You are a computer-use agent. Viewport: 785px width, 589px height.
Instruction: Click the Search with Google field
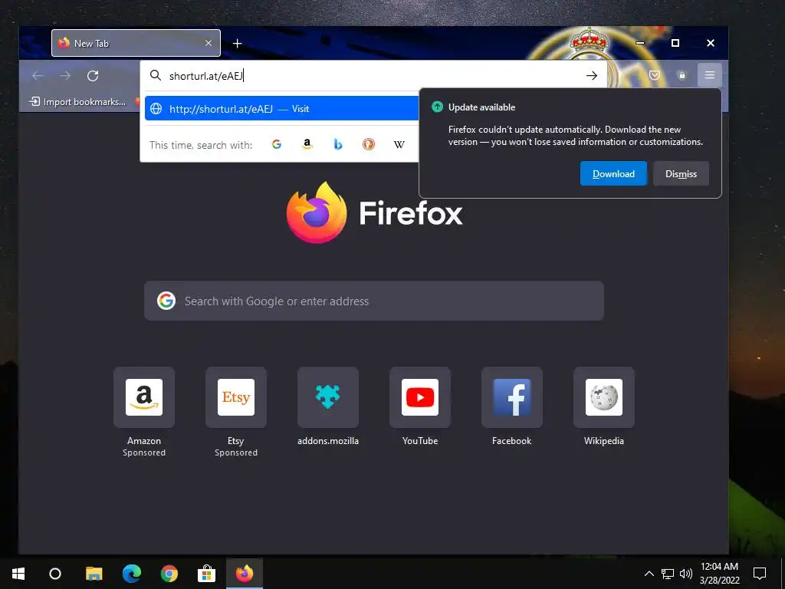pyautogui.click(x=374, y=301)
